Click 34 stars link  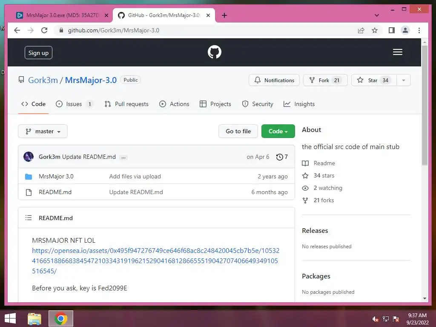point(318,175)
